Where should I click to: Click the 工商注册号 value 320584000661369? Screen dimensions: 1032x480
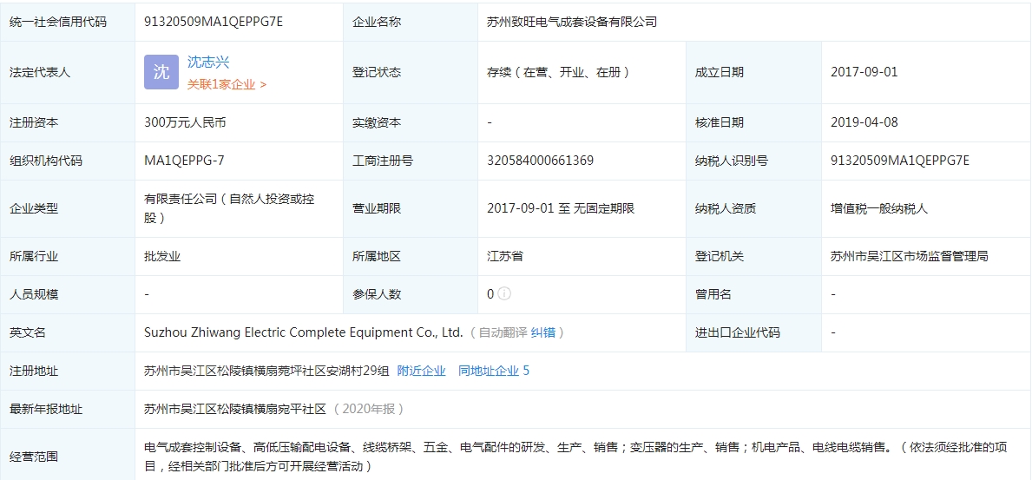540,161
